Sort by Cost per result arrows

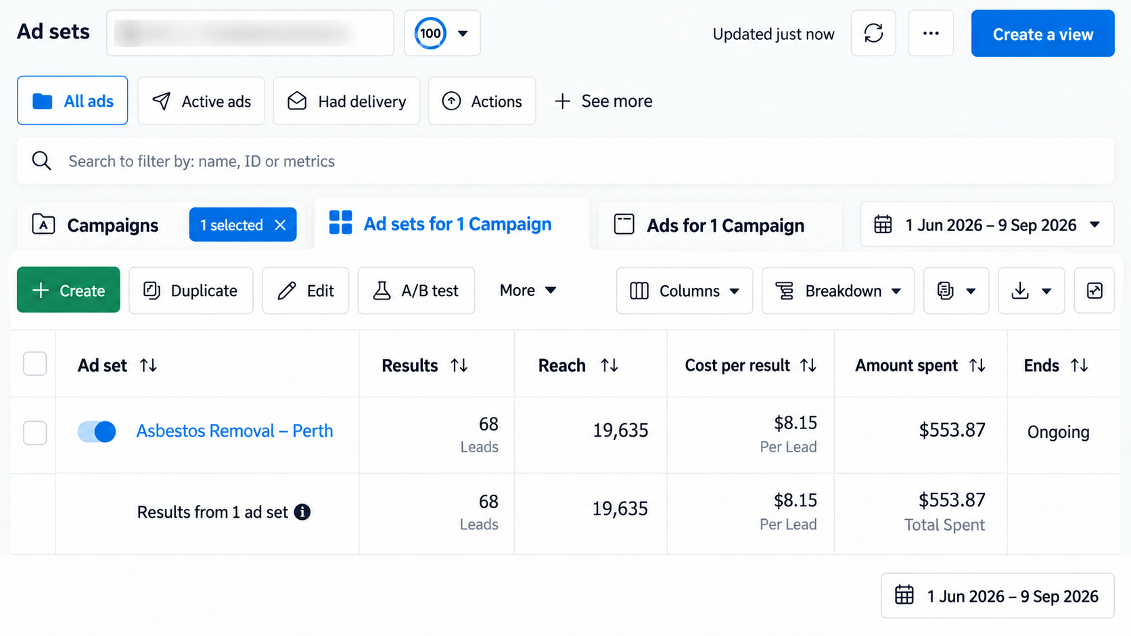(x=808, y=366)
